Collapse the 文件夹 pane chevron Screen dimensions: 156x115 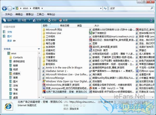click(39, 49)
